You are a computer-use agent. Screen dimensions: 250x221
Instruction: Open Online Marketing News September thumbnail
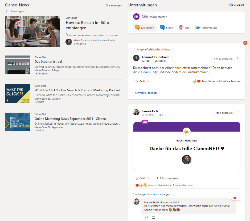coord(18,122)
